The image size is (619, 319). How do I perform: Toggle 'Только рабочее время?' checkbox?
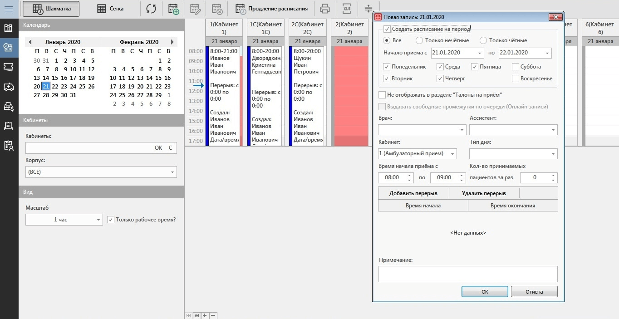[x=111, y=220]
